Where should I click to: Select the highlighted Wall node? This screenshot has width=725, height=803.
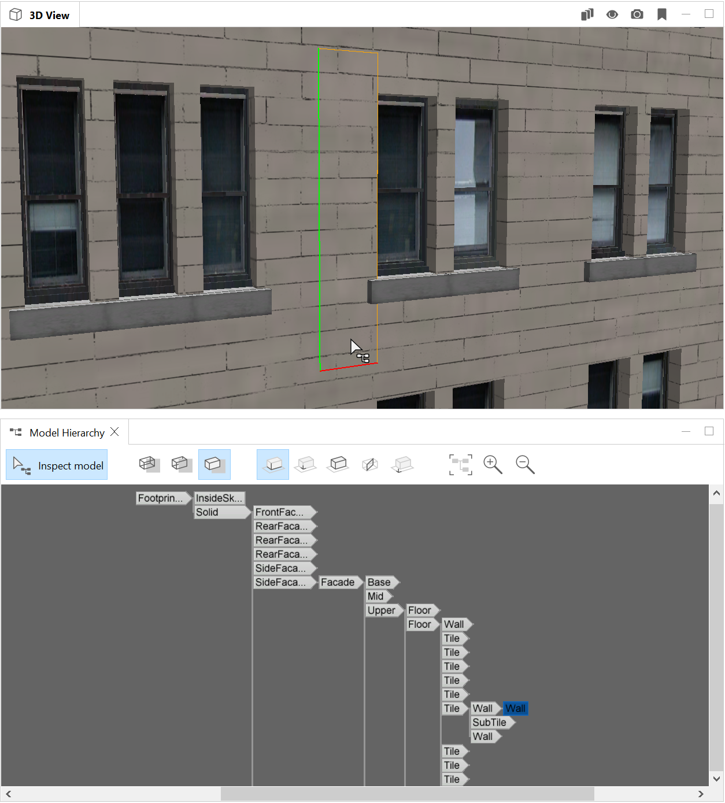[x=515, y=708]
